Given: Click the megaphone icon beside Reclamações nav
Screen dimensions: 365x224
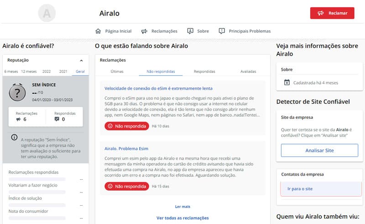Looking at the screenshot, I should coord(144,31).
